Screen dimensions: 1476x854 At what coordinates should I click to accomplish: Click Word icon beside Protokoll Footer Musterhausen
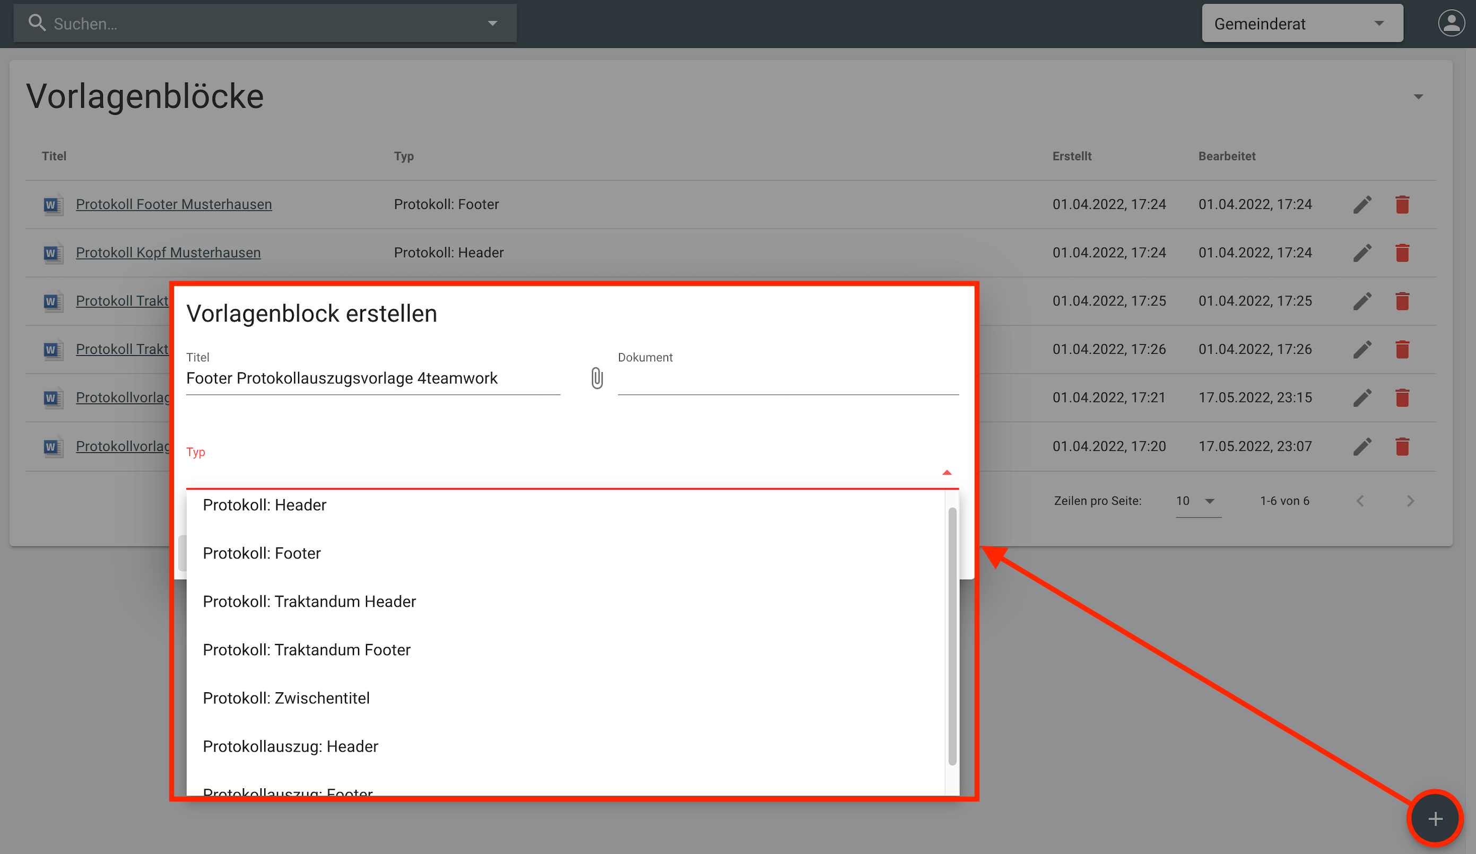point(52,205)
